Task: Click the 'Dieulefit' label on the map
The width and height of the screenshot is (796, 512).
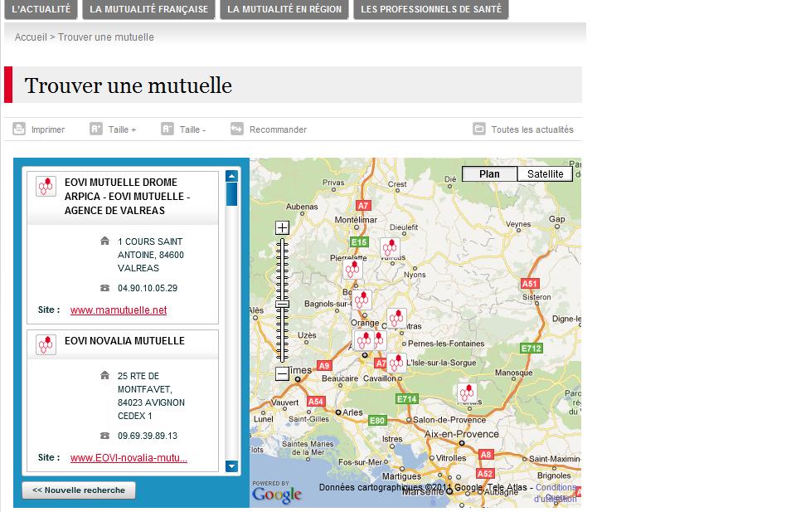Action: pos(404,227)
